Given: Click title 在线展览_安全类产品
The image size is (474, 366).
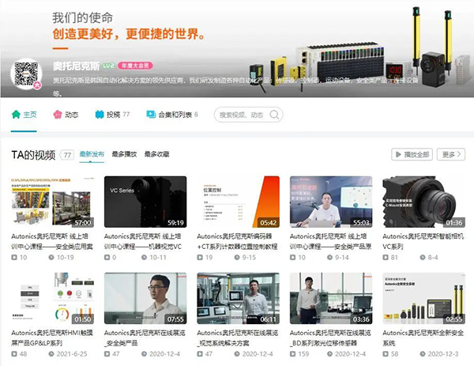Looking at the screenshot, I should pyautogui.click(x=145, y=338).
